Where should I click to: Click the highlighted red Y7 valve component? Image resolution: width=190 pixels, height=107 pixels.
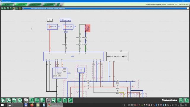tap(88, 28)
